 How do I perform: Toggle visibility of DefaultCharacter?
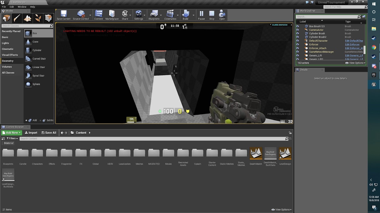[x=297, y=41]
